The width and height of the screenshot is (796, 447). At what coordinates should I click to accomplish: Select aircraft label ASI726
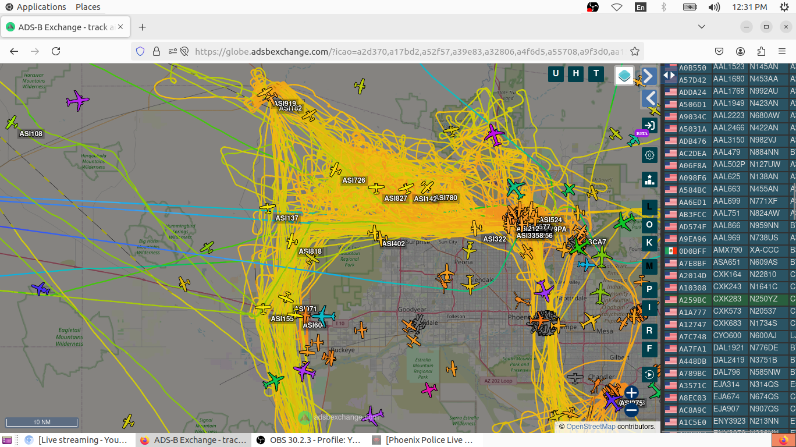pos(354,180)
